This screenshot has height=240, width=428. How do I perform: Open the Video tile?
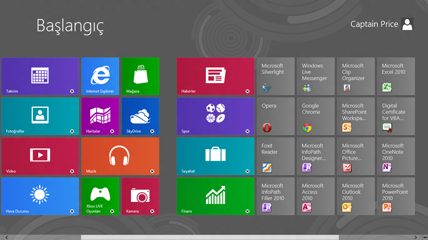pos(40,156)
